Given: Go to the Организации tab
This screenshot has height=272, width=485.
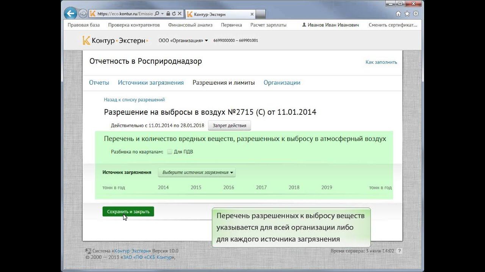Looking at the screenshot, I should pos(282,83).
